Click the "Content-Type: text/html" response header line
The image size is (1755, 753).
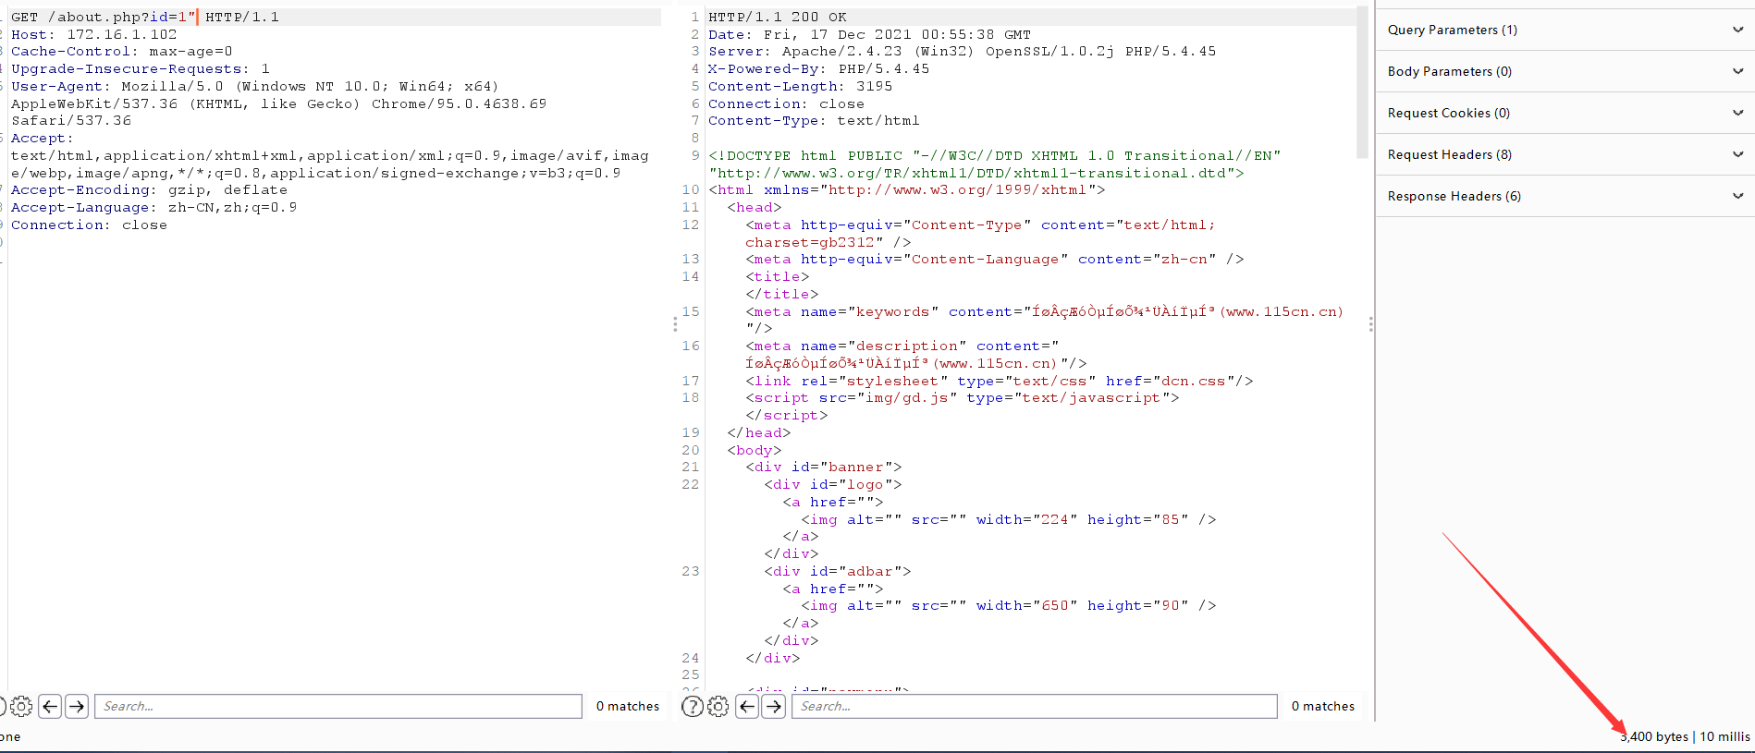point(814,121)
